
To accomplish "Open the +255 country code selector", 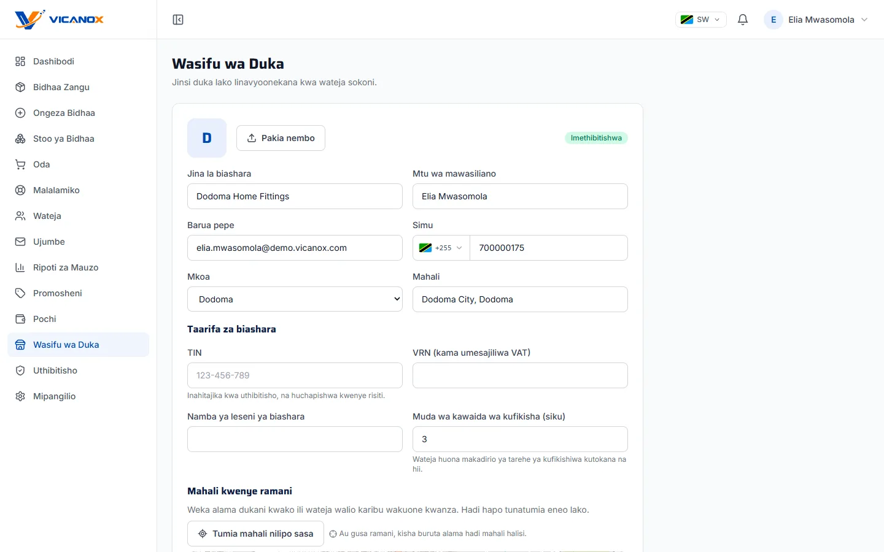I will (x=441, y=248).
